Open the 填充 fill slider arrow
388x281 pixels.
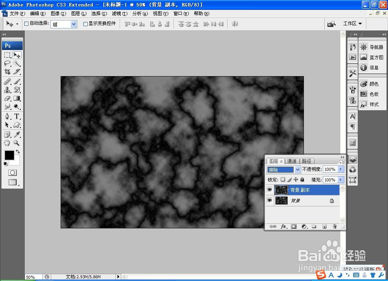tap(341, 180)
